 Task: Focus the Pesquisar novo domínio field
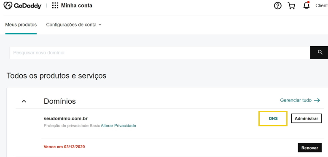pos(160,52)
